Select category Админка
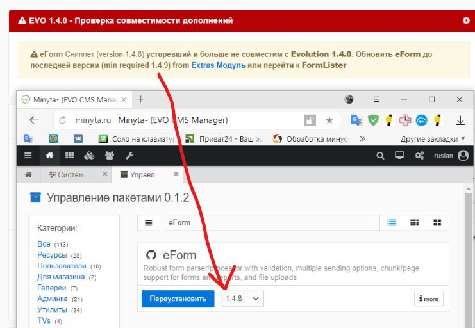The height and width of the screenshot is (328, 475). 53,299
